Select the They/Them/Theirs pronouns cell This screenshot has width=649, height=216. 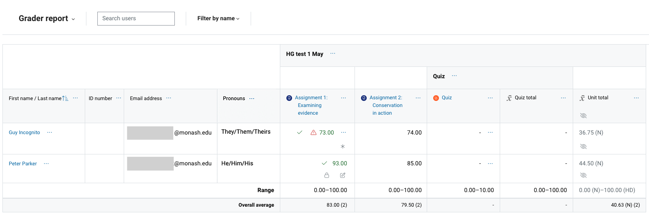pyautogui.click(x=246, y=132)
